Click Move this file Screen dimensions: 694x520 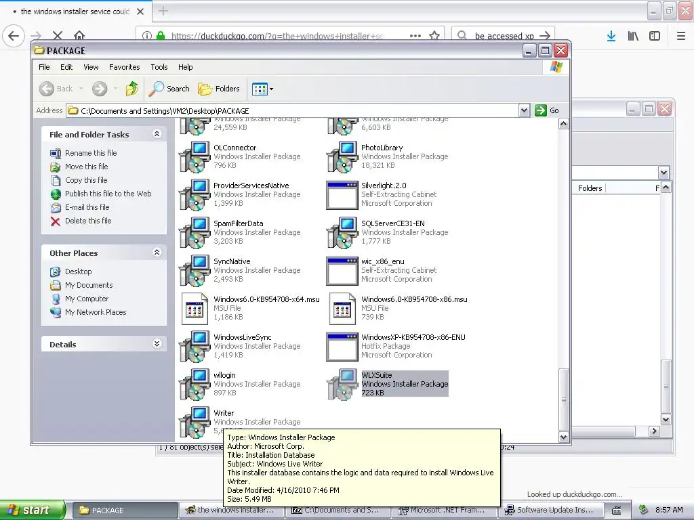86,167
